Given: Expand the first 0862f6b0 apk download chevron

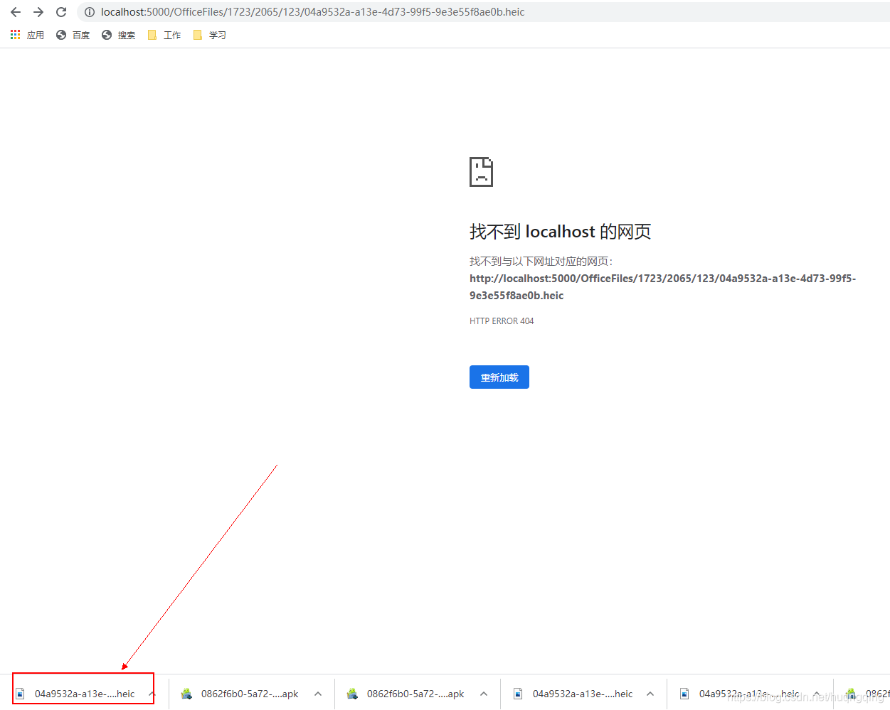Looking at the screenshot, I should pos(318,694).
